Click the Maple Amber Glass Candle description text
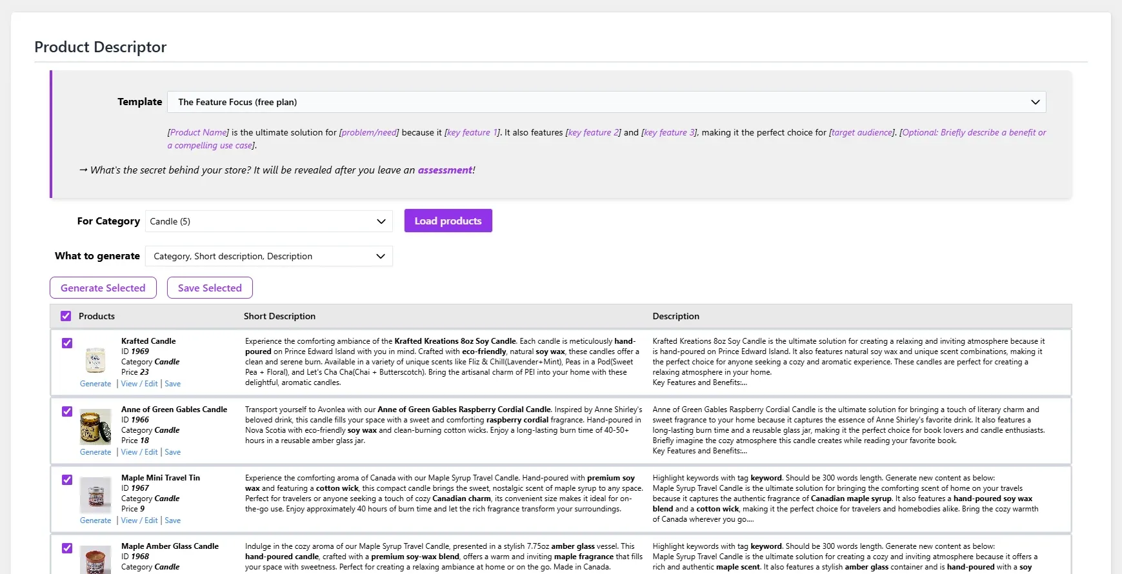 845,557
